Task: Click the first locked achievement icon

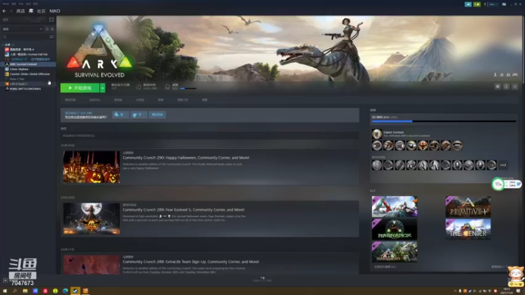Action: click(377, 165)
